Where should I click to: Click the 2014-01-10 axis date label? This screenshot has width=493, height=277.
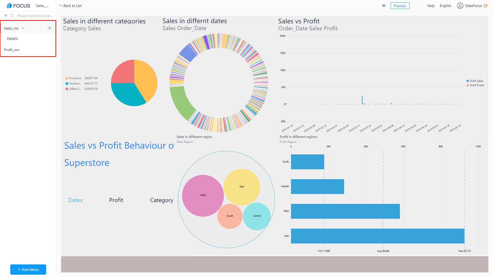pos(287,128)
